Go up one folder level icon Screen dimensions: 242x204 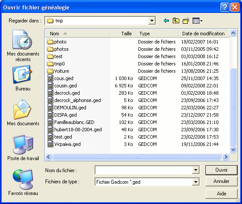pos(176,21)
